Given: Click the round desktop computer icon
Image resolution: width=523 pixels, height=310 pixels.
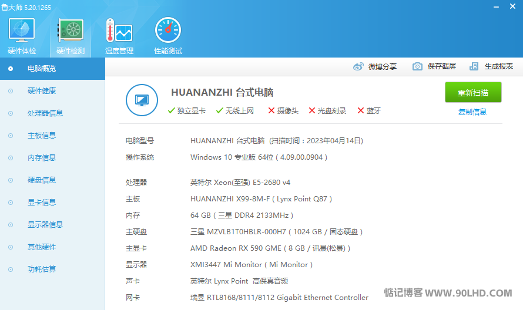Looking at the screenshot, I should click(x=142, y=100).
